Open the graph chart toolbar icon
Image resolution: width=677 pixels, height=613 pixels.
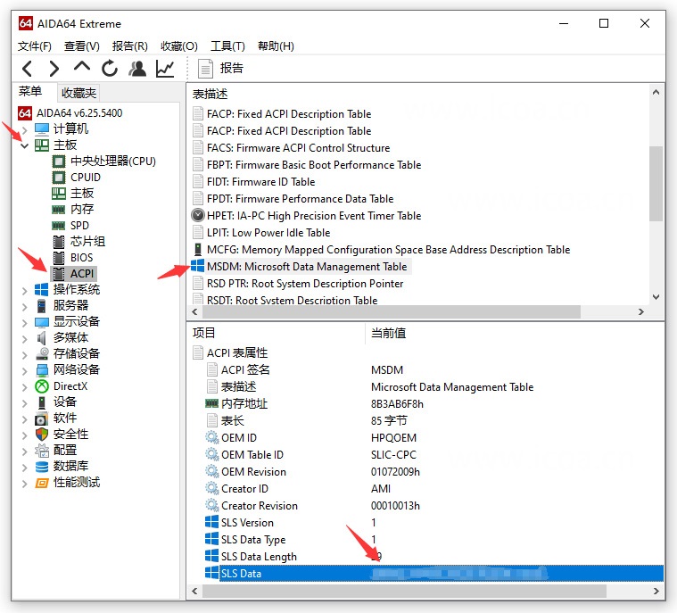(x=165, y=68)
